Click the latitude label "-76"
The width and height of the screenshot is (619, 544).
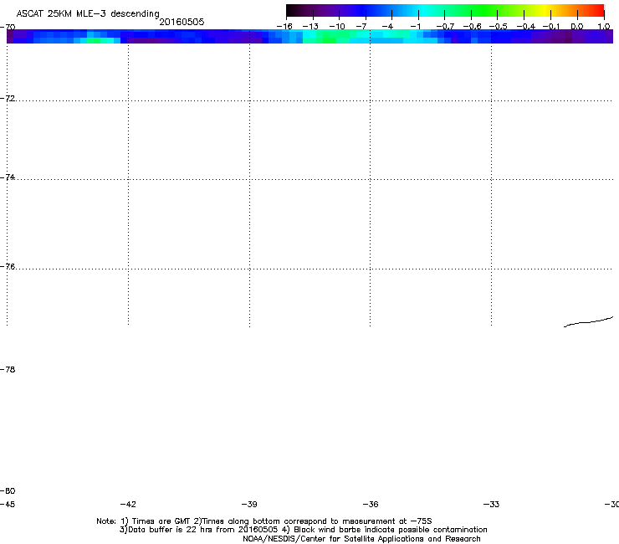pos(8,266)
